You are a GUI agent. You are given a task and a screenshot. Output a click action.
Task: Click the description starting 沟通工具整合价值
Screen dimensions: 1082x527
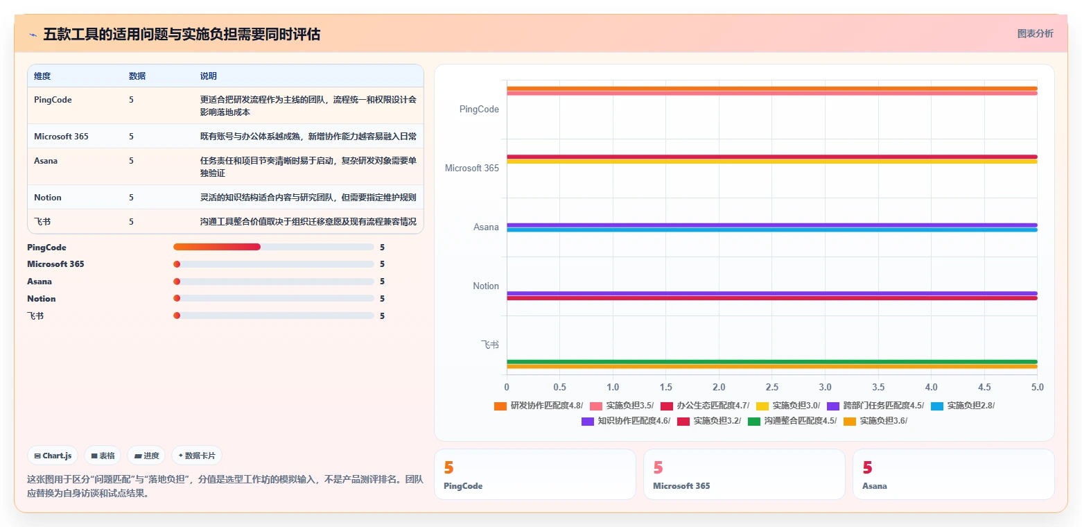tap(308, 222)
